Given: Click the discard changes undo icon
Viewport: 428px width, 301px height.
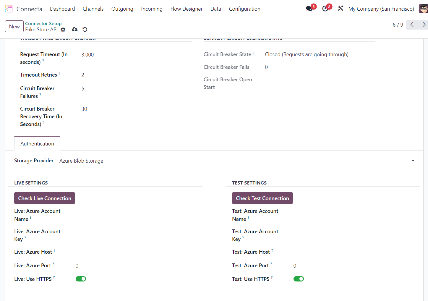Looking at the screenshot, I should tap(85, 29).
